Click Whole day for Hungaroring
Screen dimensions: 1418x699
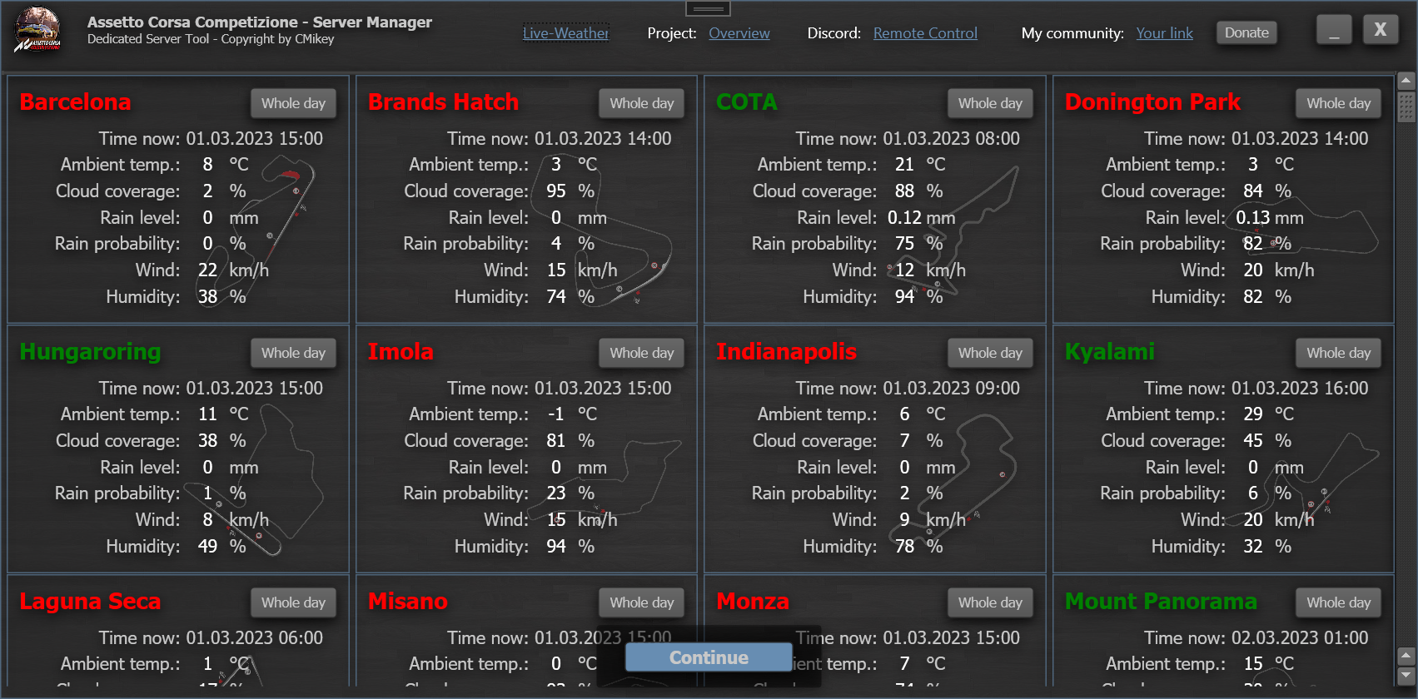tap(293, 353)
